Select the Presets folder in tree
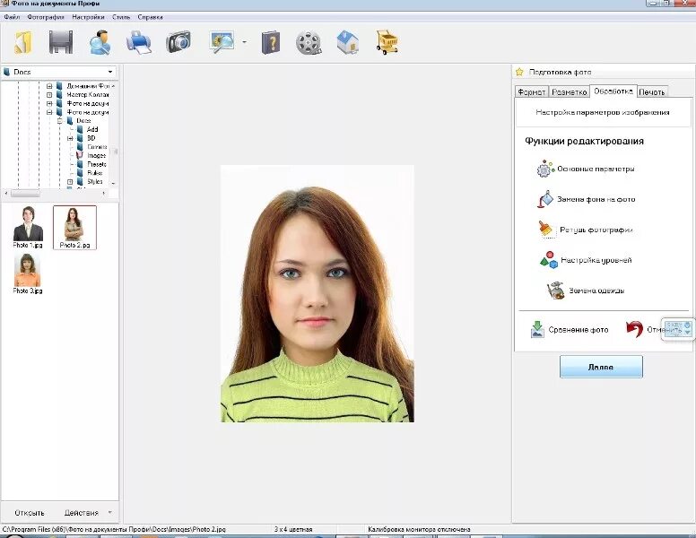This screenshot has height=538, width=696. [x=97, y=164]
